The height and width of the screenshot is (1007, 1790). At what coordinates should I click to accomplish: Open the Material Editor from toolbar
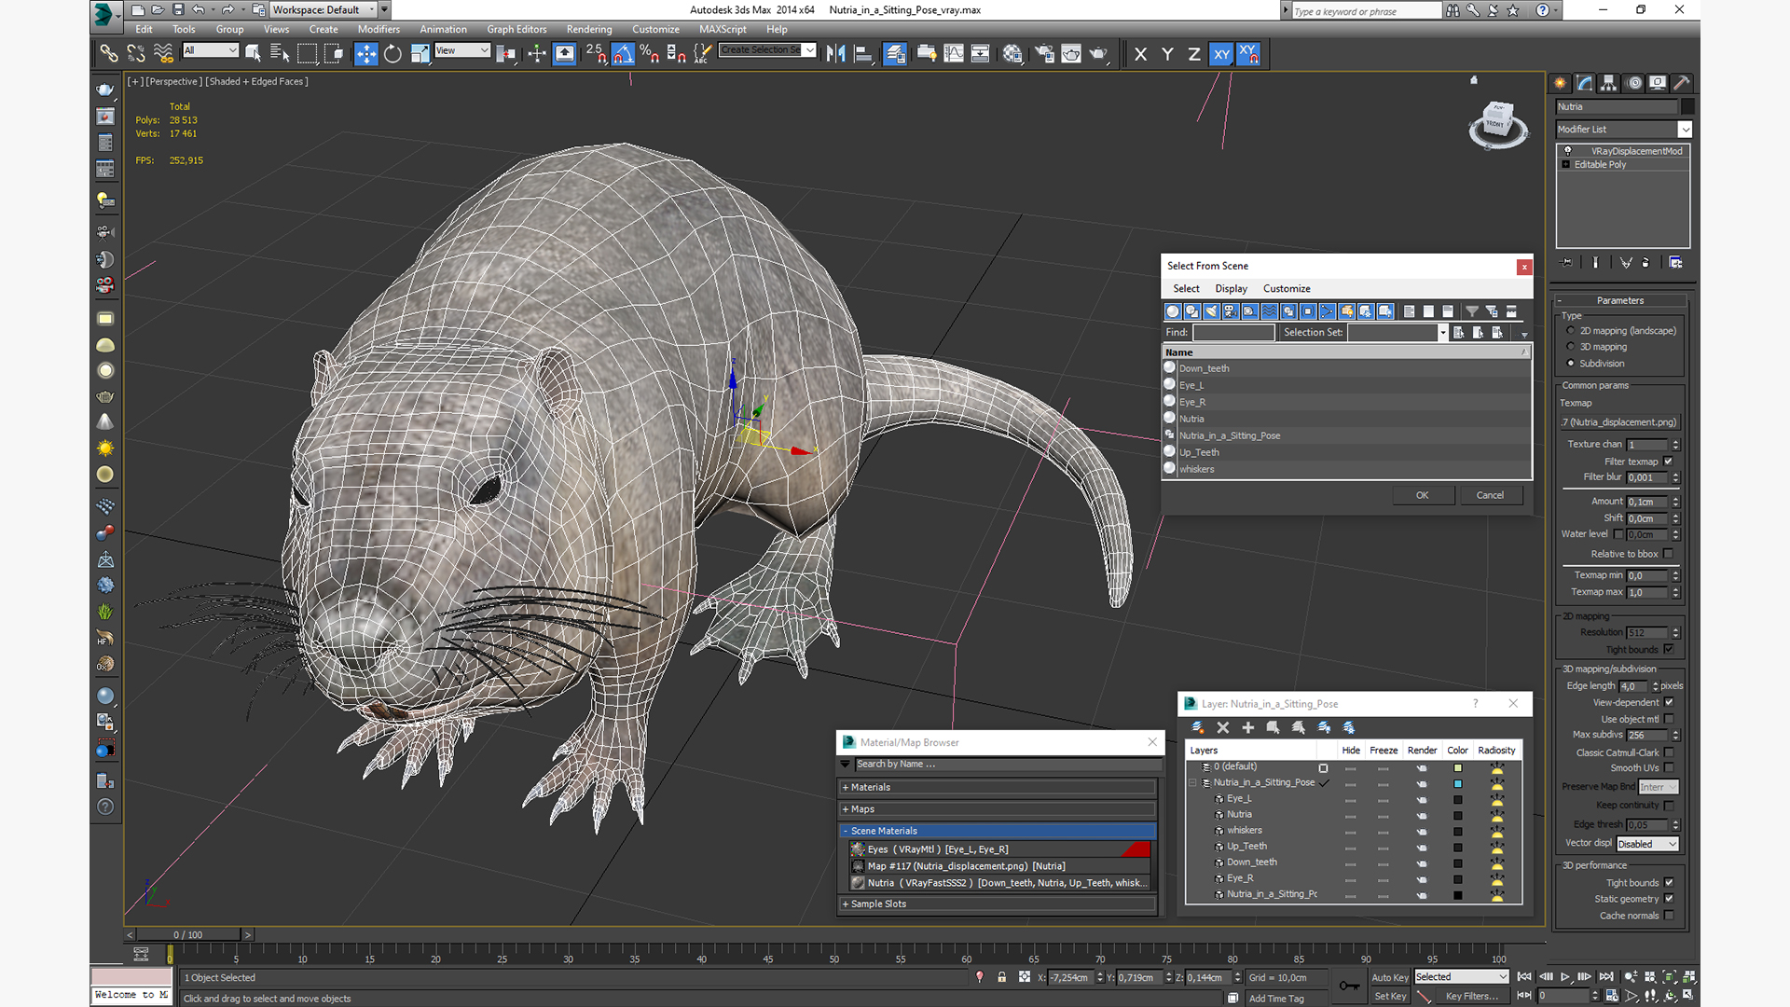pyautogui.click(x=1012, y=54)
